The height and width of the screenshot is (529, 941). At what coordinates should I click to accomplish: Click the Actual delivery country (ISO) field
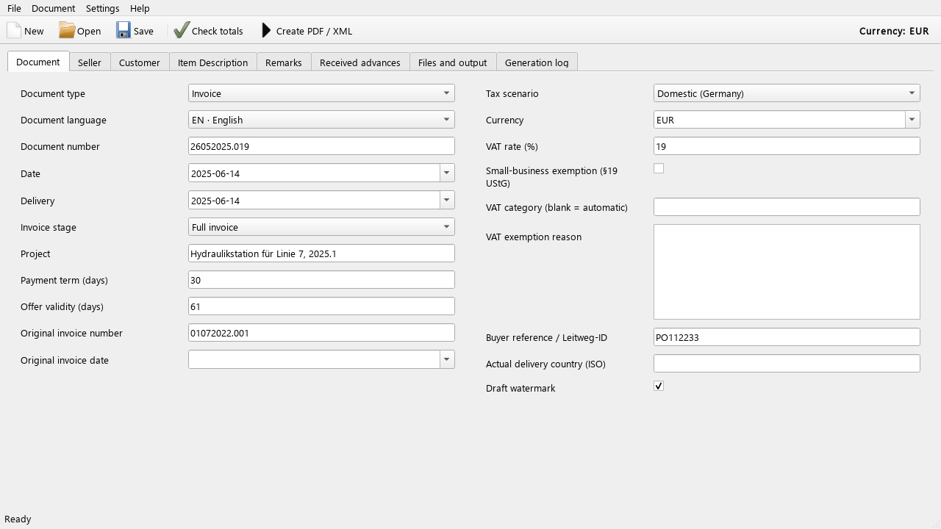[x=787, y=364]
